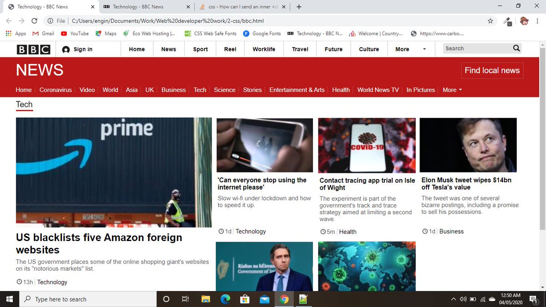Launch Microsoft Edge from the taskbar
This screenshot has height=307, width=546.
click(x=225, y=299)
